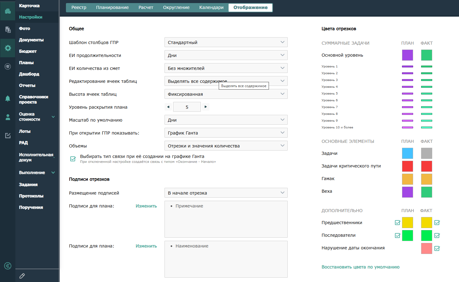
Task: Expand Оценка стоимости sidebar submenu
Action: pyautogui.click(x=53, y=117)
